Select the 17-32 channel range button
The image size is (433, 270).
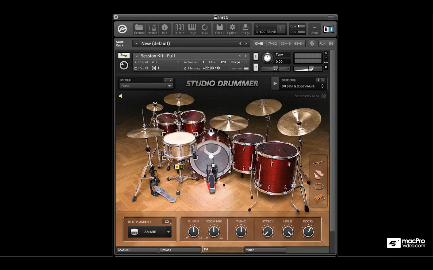(x=272, y=44)
